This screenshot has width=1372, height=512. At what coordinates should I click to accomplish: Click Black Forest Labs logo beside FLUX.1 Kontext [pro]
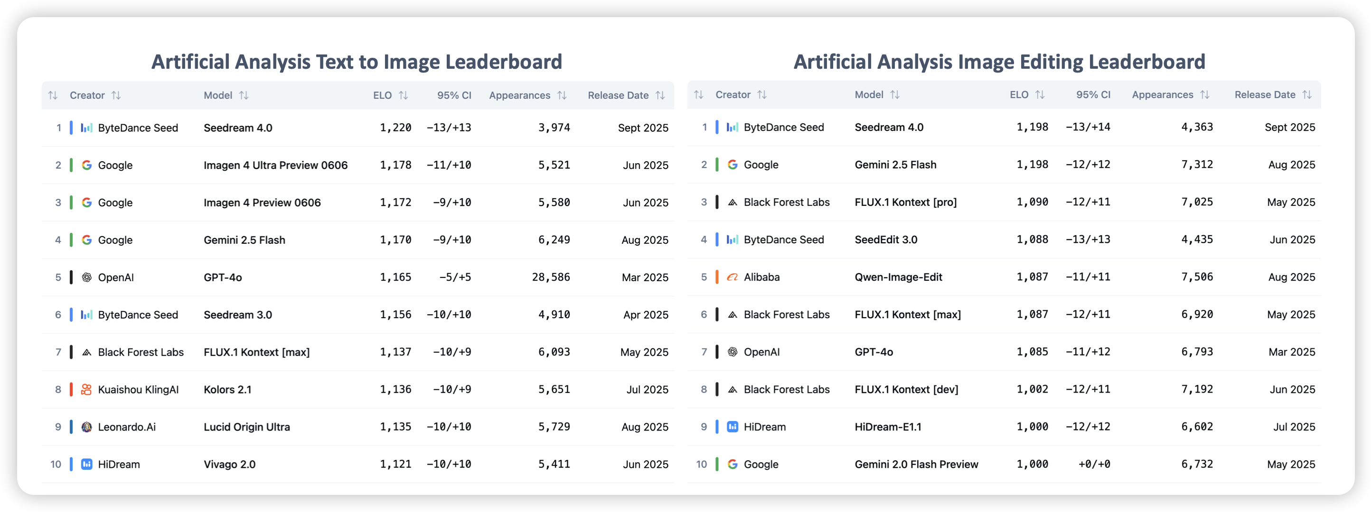click(x=733, y=202)
